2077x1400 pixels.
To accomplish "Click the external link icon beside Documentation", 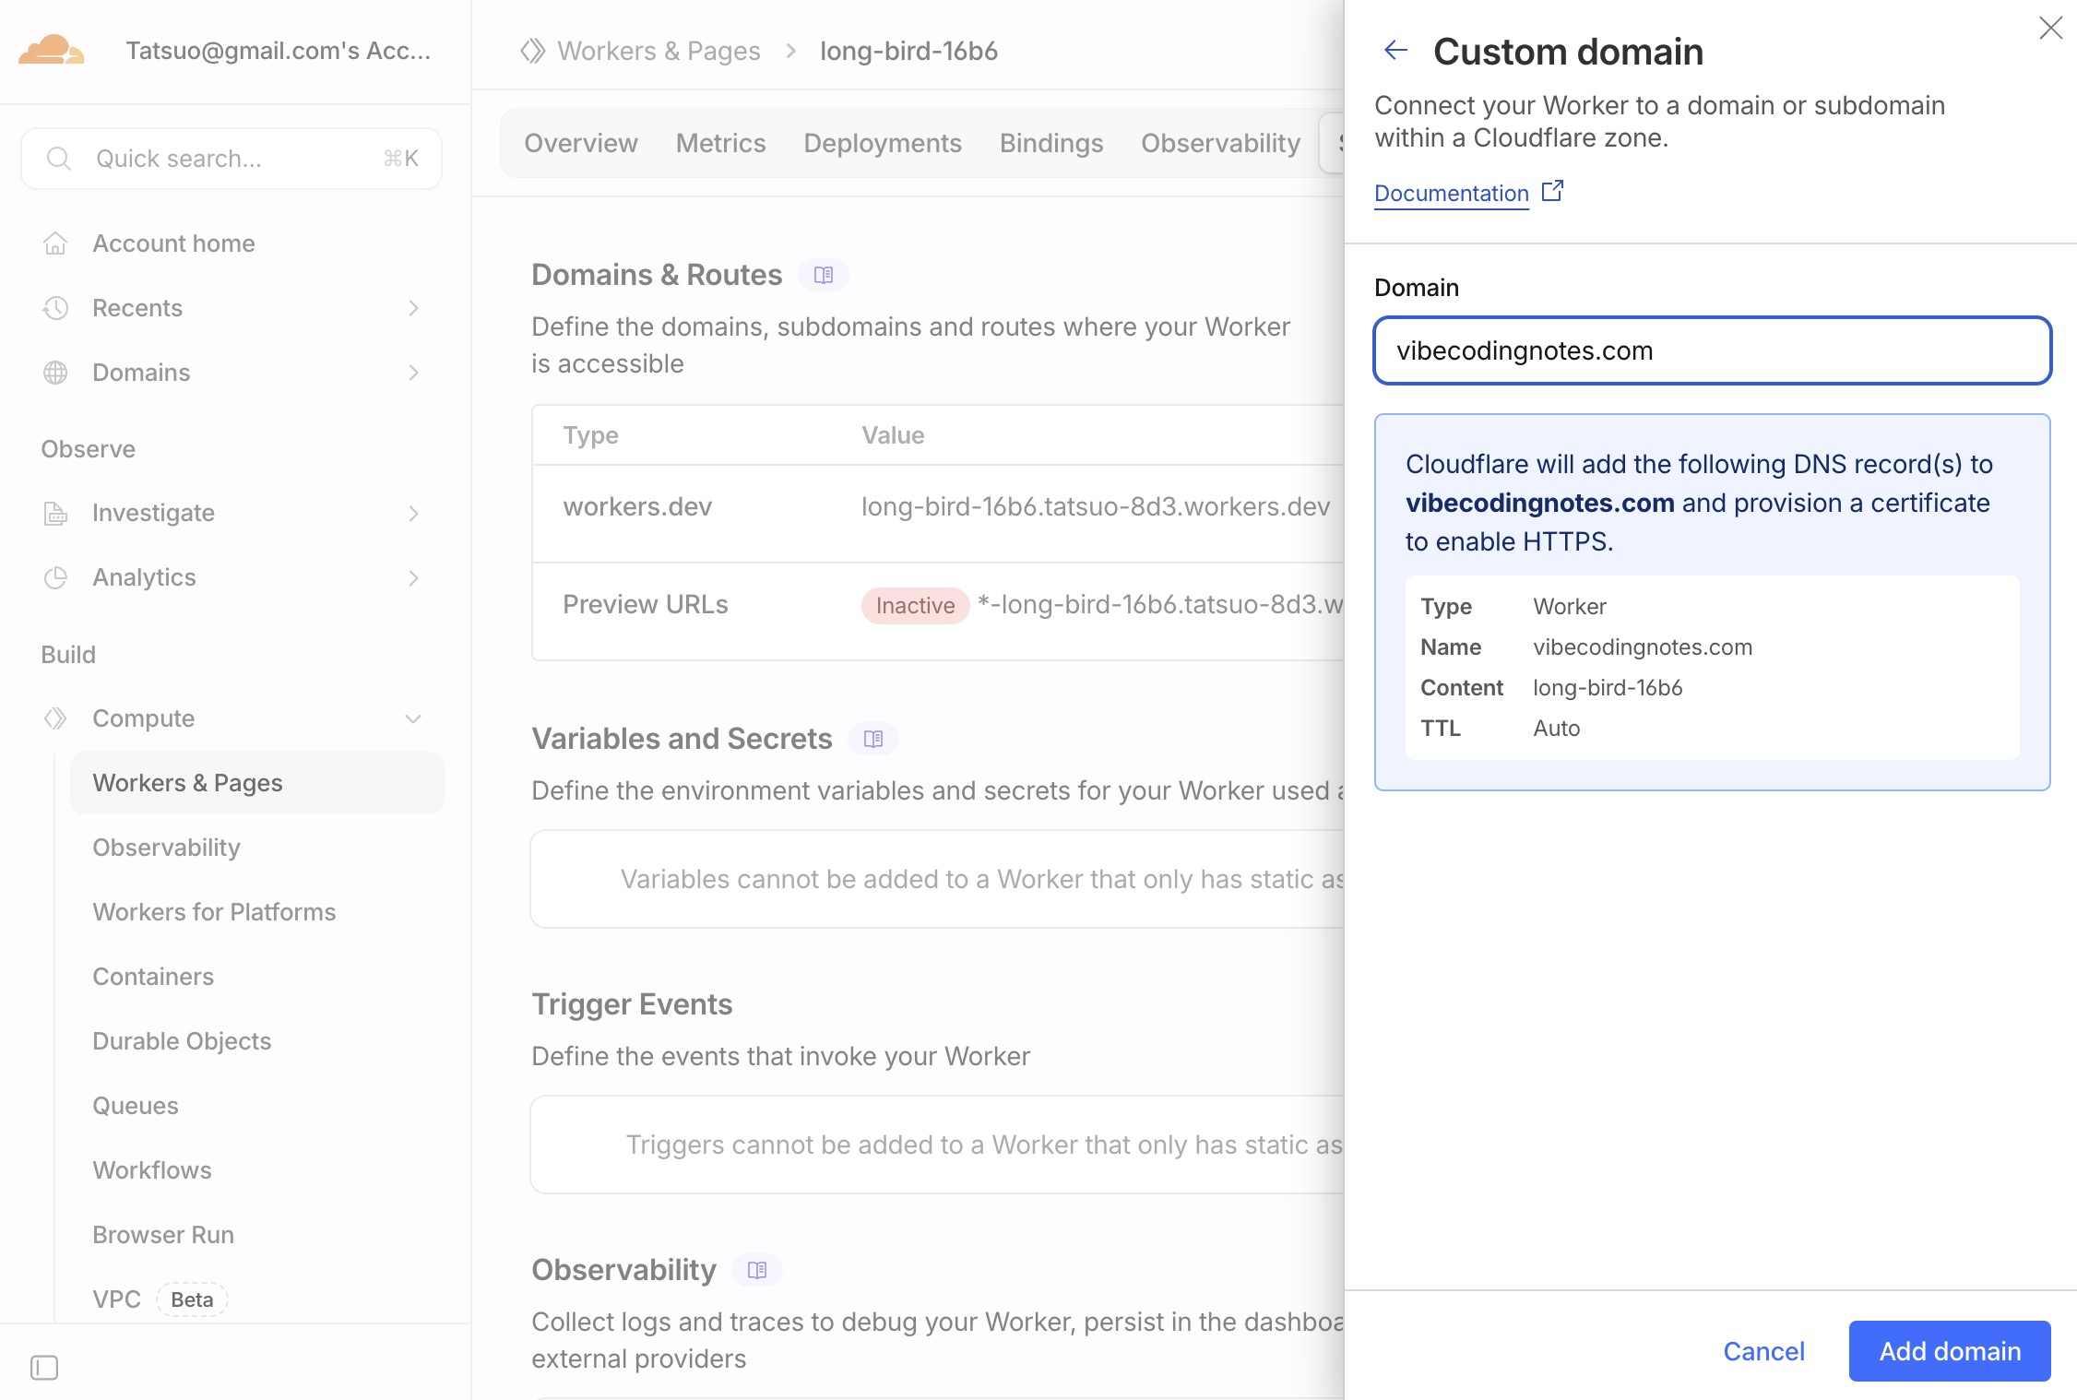I will tap(1553, 191).
